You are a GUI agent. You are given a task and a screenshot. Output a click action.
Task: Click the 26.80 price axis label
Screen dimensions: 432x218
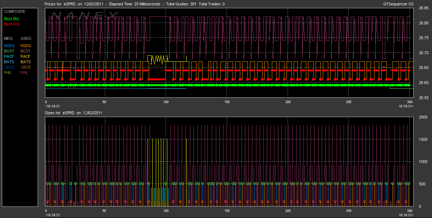pos(424,23)
